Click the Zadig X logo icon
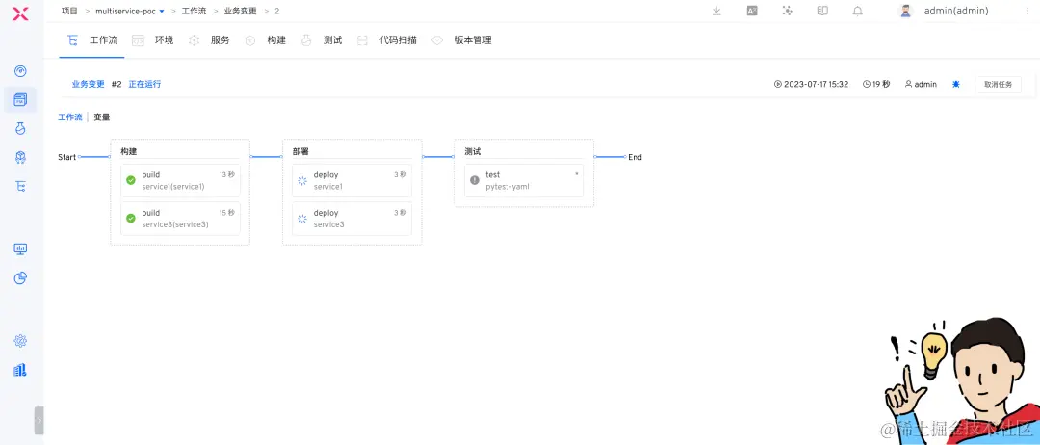 coord(20,13)
